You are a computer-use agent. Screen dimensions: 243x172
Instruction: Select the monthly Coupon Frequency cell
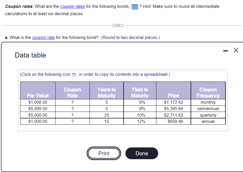[x=208, y=102]
